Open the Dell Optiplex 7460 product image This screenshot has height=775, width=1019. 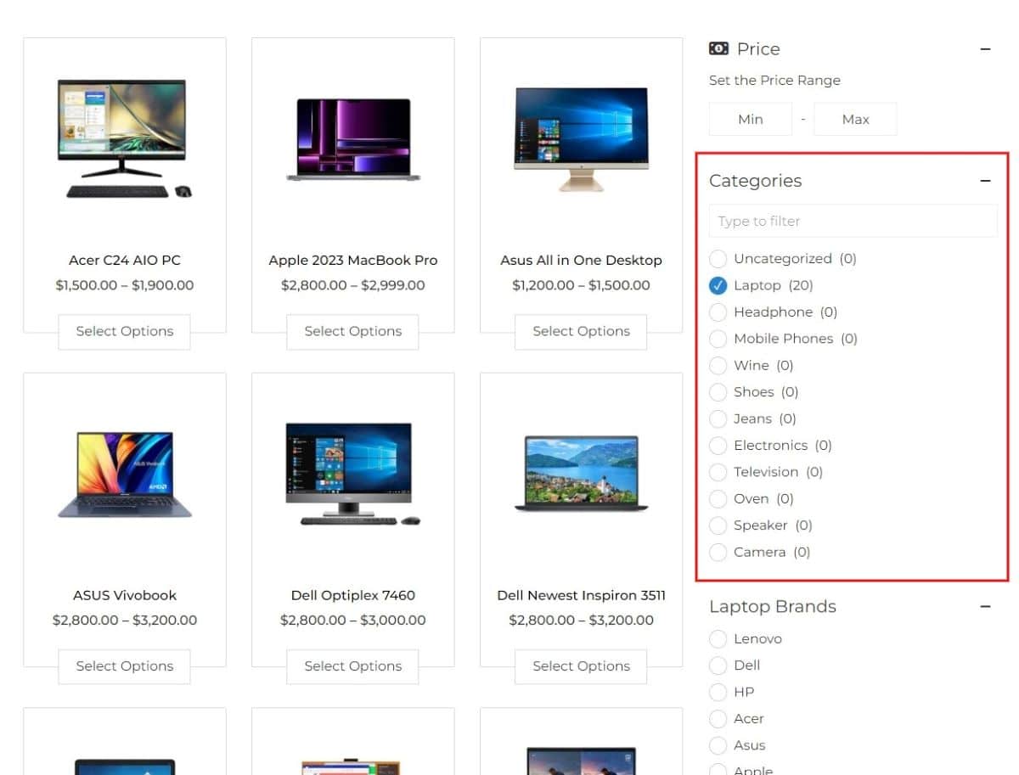[353, 474]
